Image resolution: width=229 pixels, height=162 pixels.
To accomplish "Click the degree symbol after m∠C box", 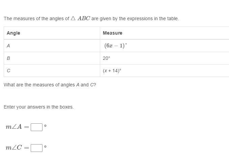I will coord(45,147).
